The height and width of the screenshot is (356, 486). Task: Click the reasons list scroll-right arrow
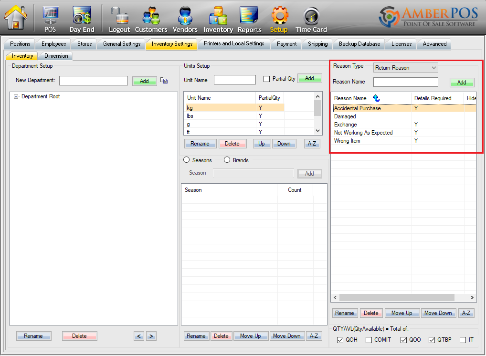(472, 297)
